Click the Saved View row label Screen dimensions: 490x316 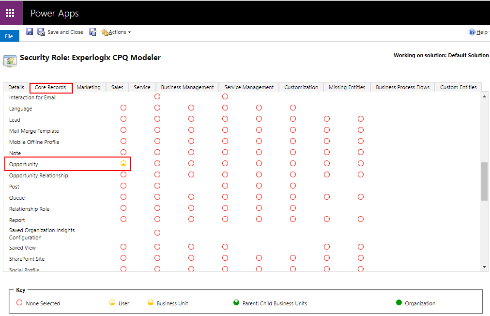point(22,248)
